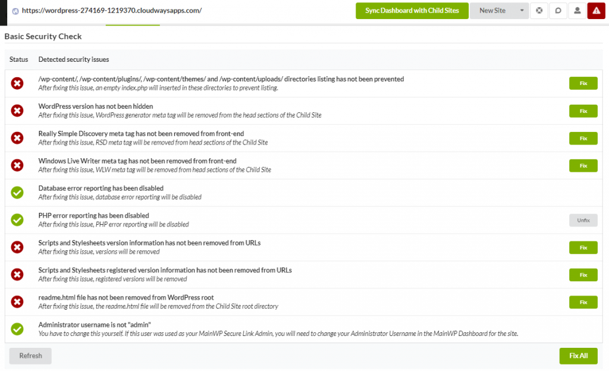Fix the Really Simple Discovery meta tag issue
Screen dimensions: 609x371
click(x=583, y=138)
